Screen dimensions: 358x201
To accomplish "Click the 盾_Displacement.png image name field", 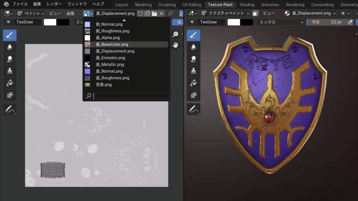I will (x=115, y=14).
